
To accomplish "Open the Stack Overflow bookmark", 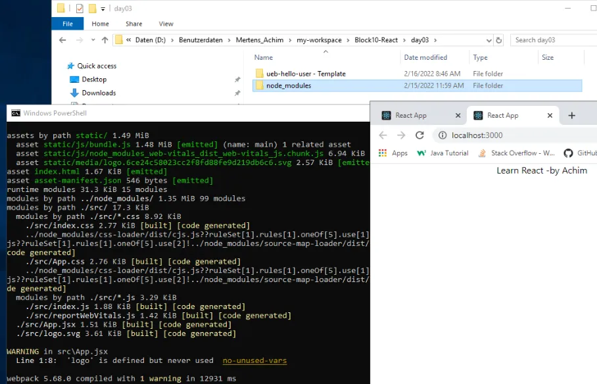I will pos(517,153).
